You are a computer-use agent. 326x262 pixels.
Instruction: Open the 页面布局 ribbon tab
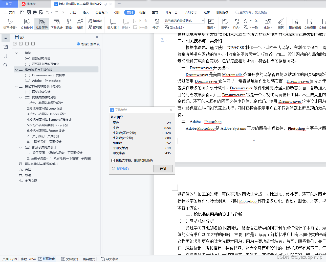click(101, 12)
